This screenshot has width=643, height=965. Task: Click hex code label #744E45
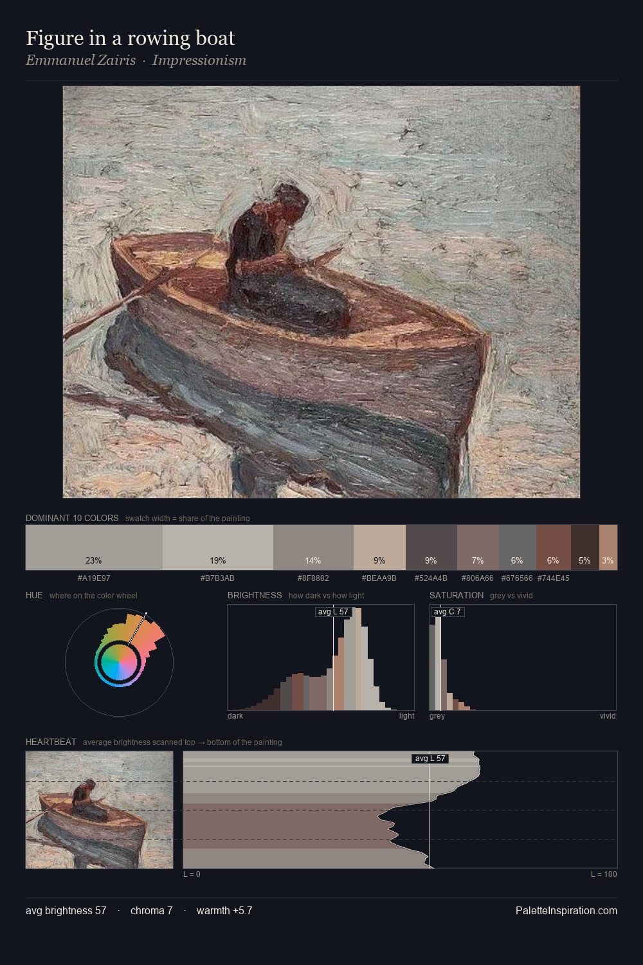(553, 578)
